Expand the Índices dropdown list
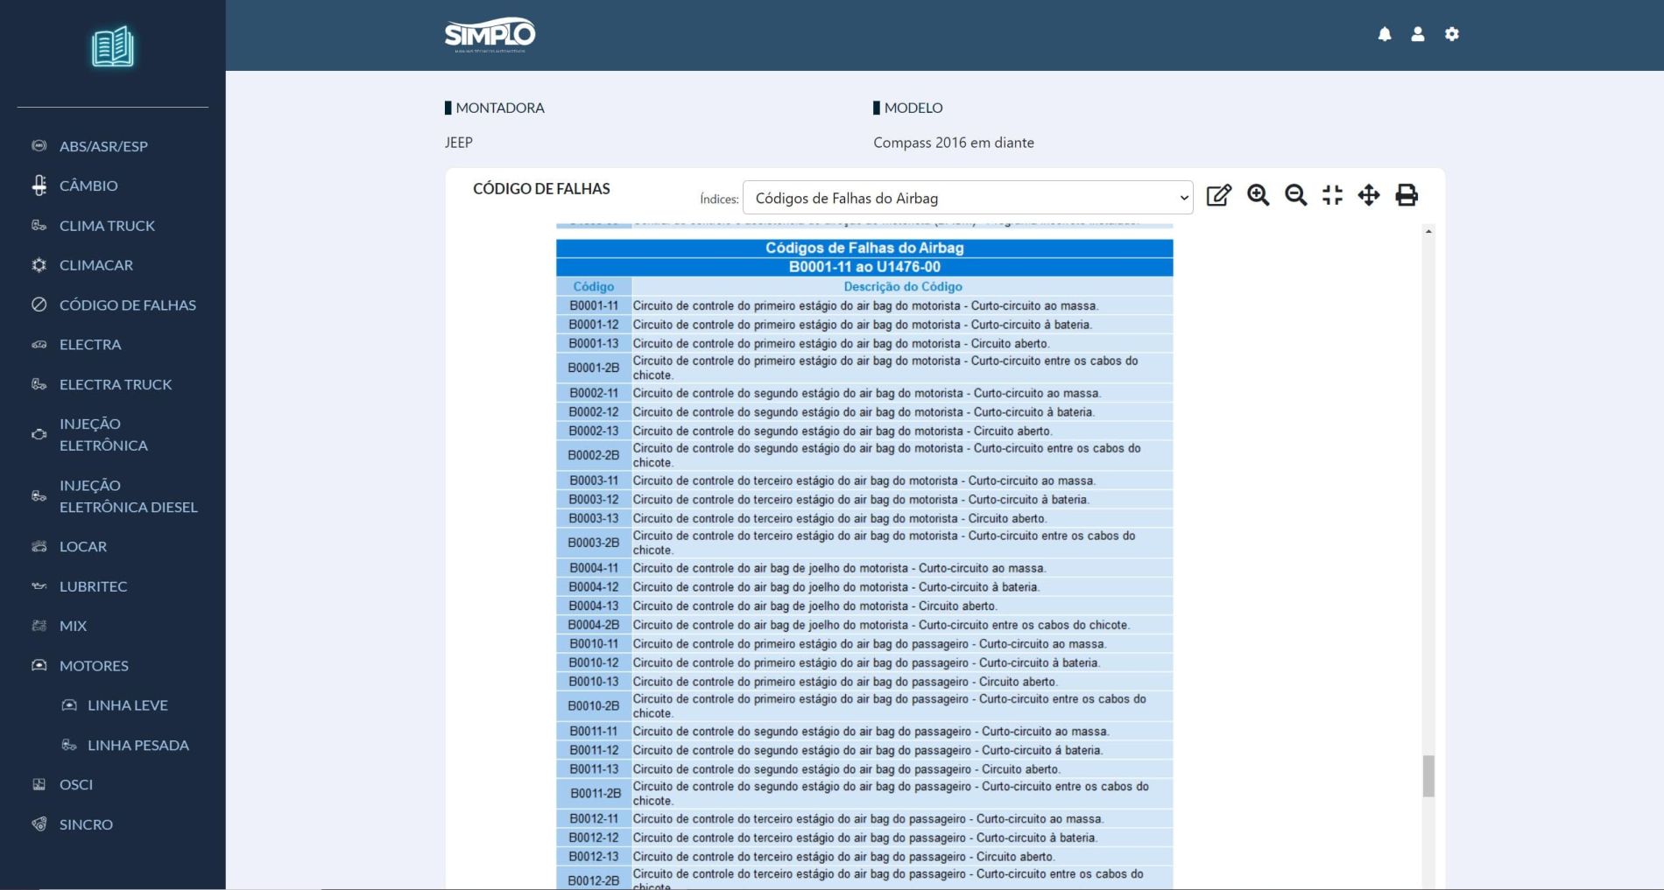The image size is (1664, 890). (968, 198)
